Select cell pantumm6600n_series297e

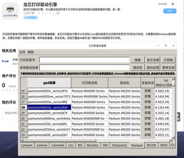49,91
